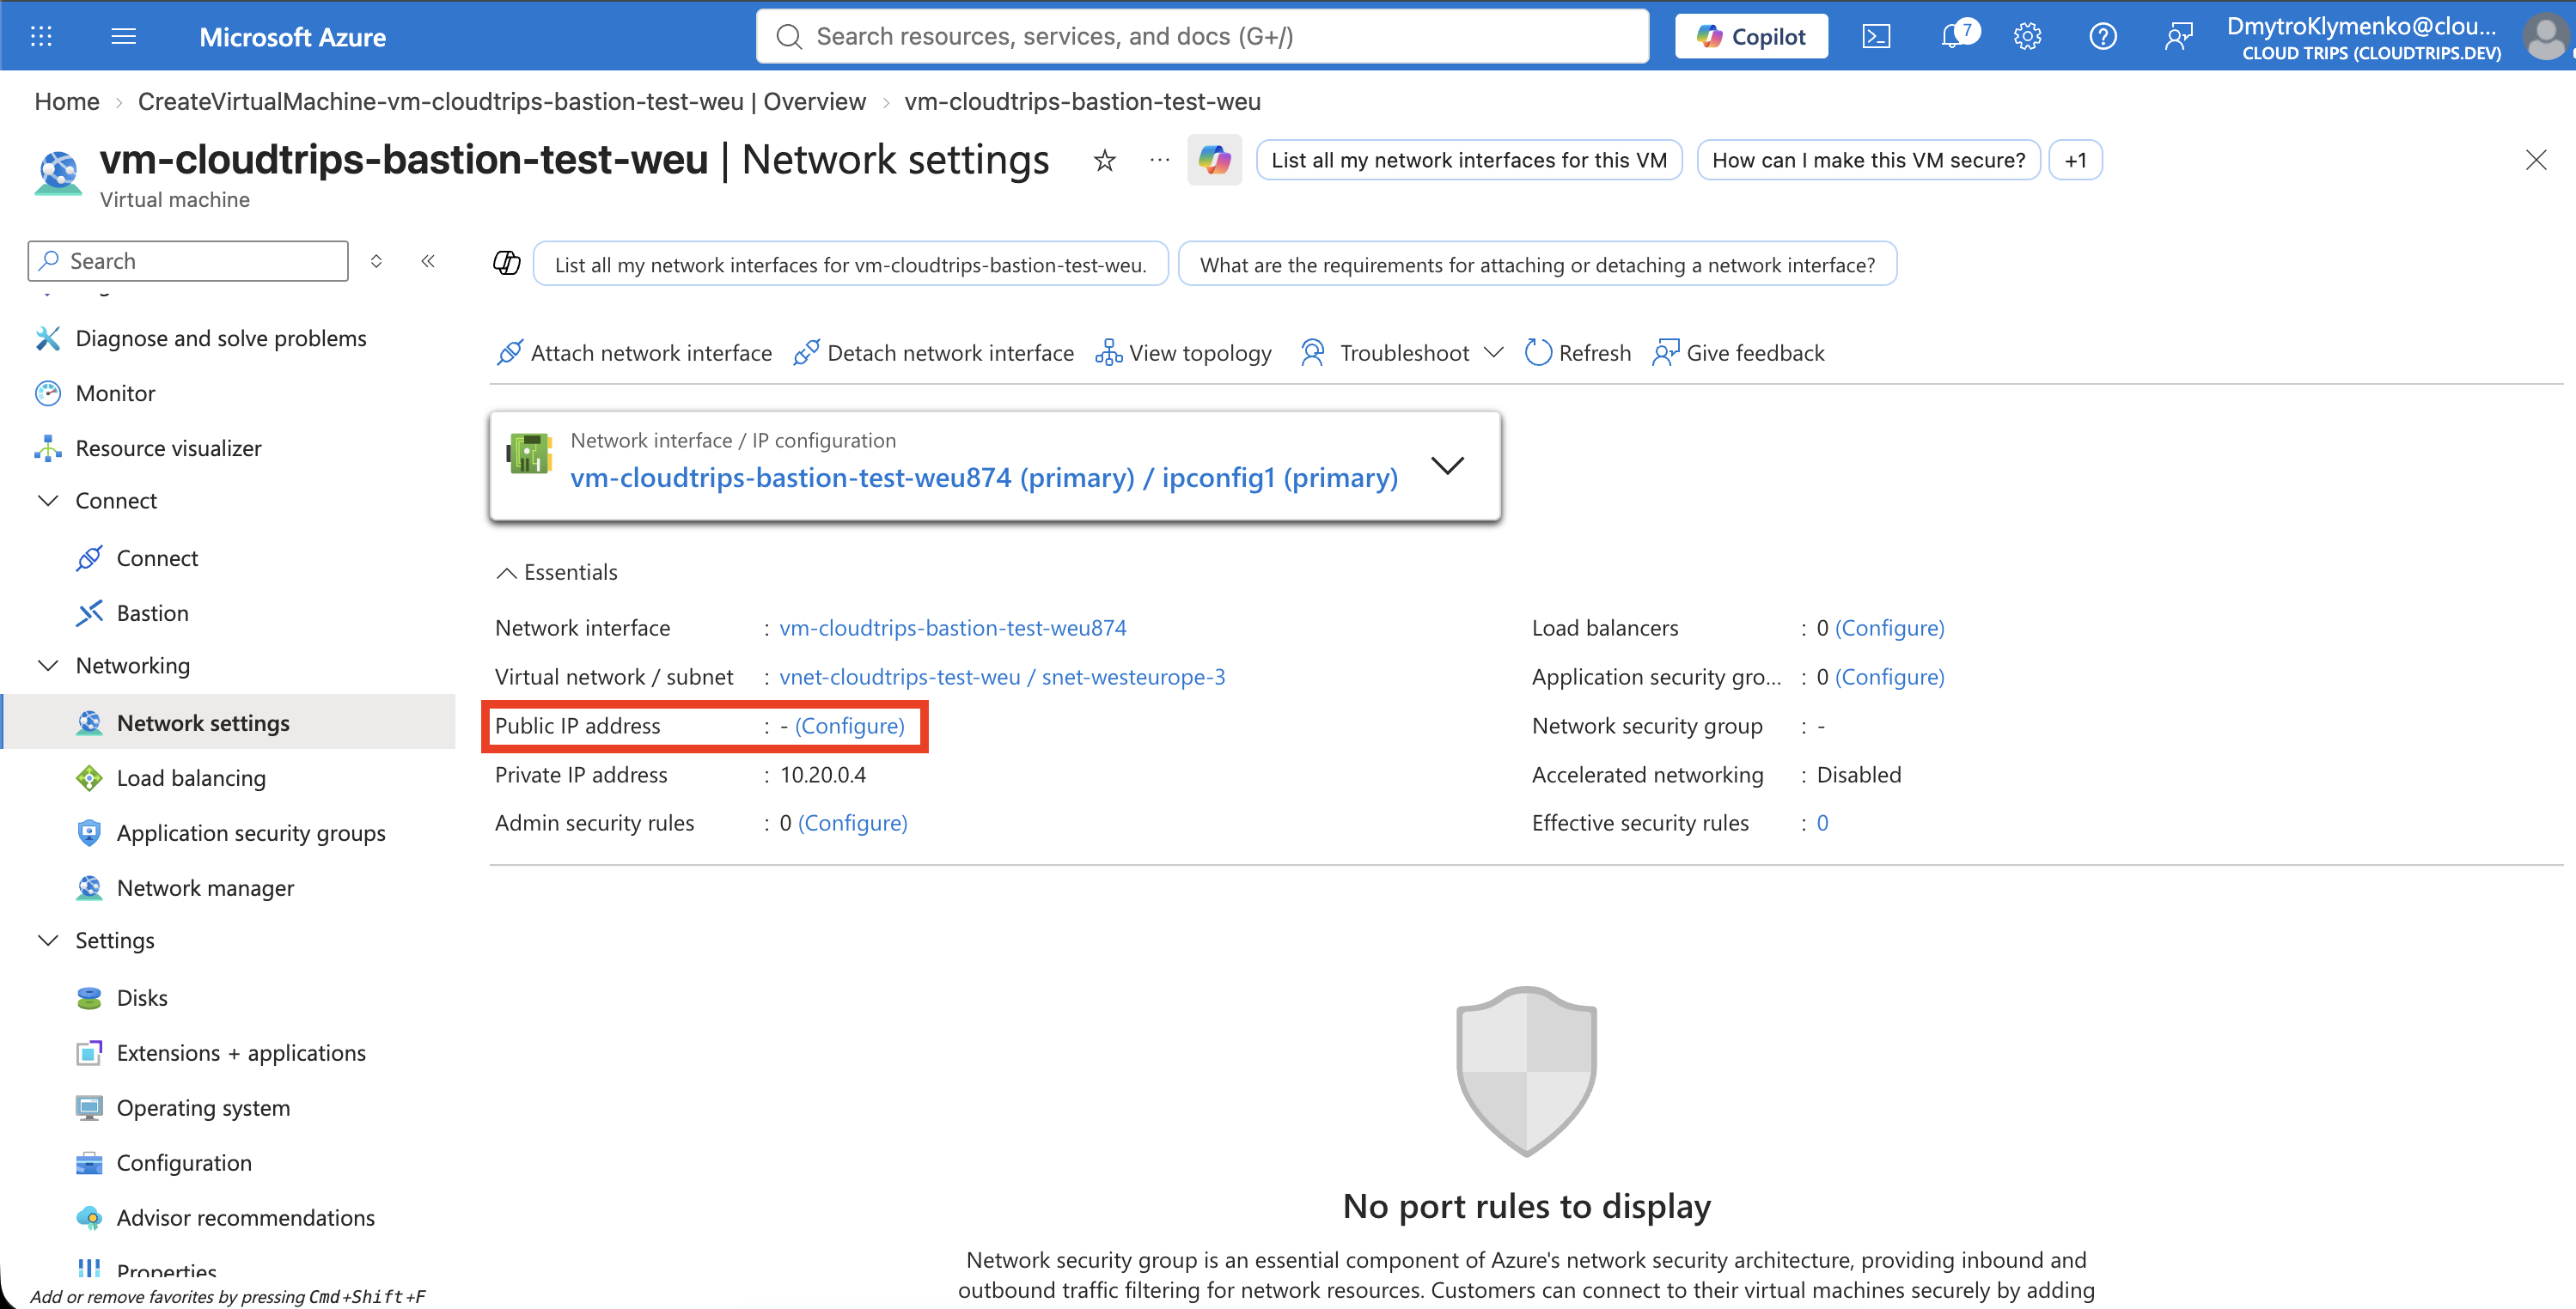The height and width of the screenshot is (1309, 2576).
Task: Click the top search resources bar
Action: click(x=1202, y=37)
